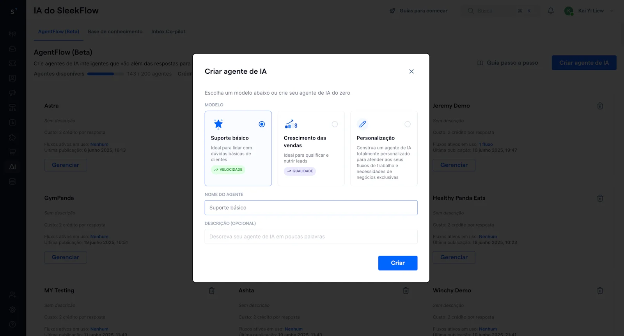624x336 pixels.
Task: Open the Broadcast megaphone icon in sidebar
Action: 12,93
